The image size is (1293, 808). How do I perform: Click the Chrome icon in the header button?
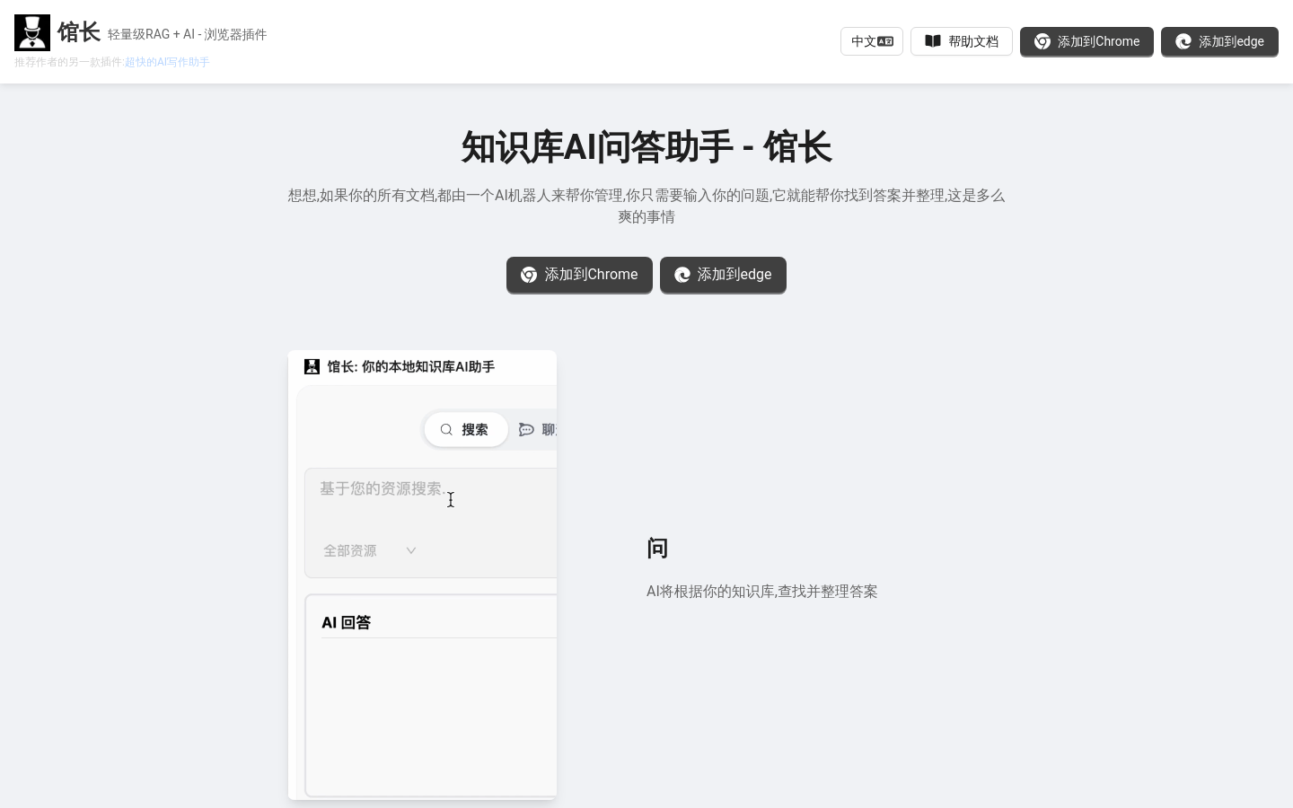(x=1042, y=41)
